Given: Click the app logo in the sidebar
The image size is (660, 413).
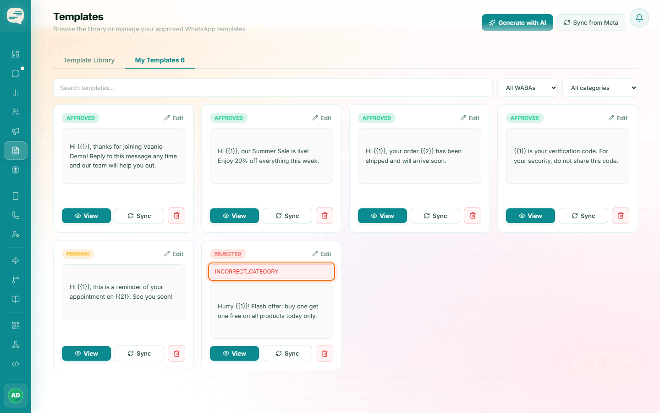Looking at the screenshot, I should (x=16, y=16).
